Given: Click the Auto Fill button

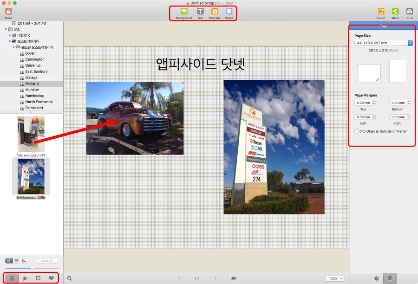Looking at the screenshot, I should click(x=47, y=261).
